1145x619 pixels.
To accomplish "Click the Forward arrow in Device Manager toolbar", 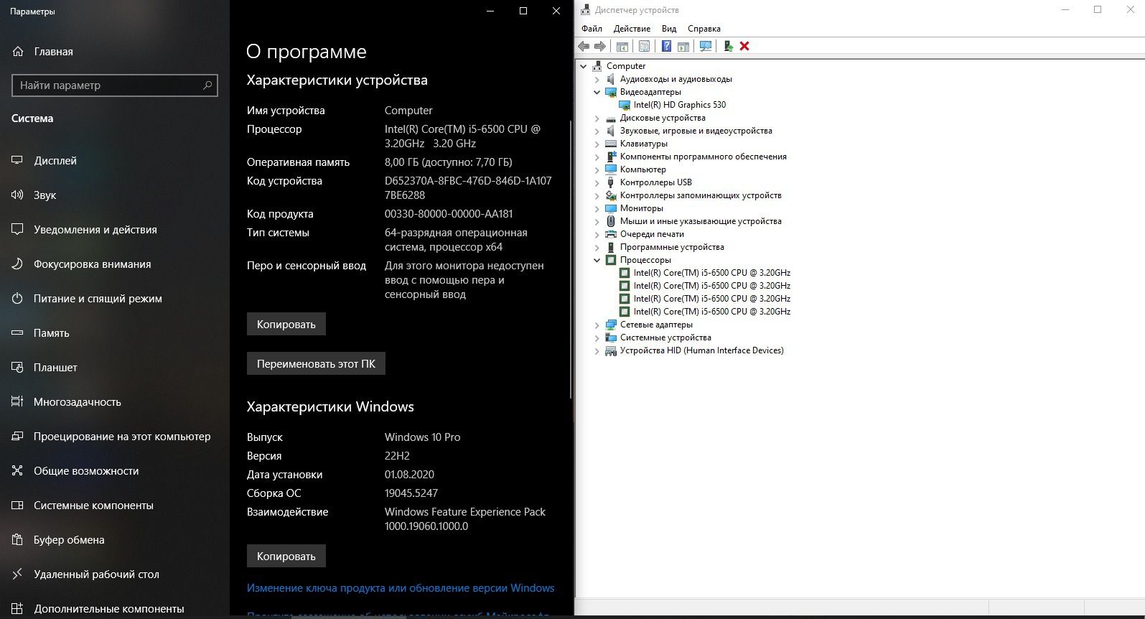I will [600, 46].
